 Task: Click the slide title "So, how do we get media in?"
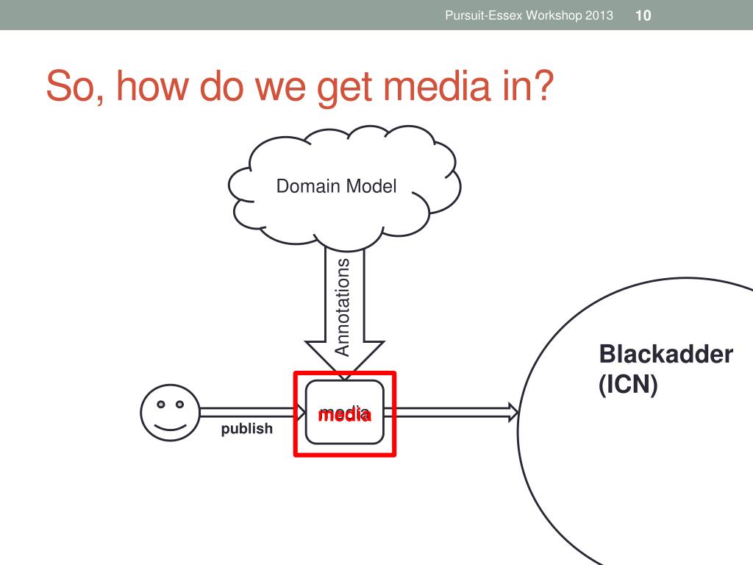(x=300, y=86)
